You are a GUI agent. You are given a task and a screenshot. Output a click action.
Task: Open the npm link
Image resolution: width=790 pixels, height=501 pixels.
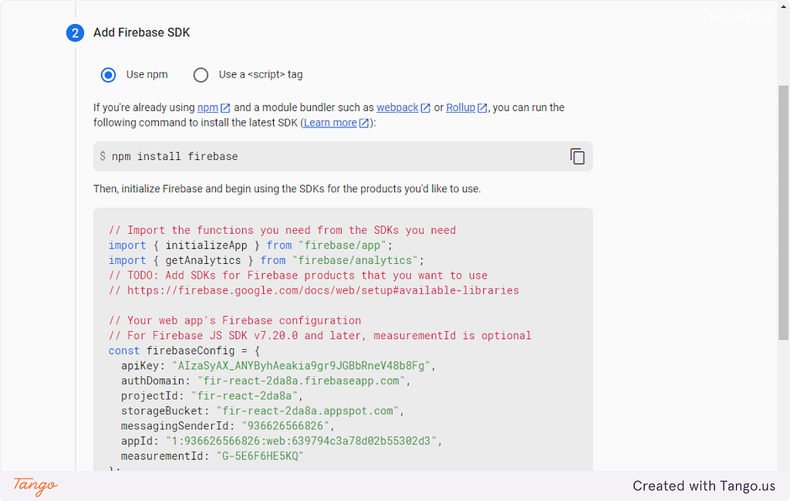coord(208,107)
